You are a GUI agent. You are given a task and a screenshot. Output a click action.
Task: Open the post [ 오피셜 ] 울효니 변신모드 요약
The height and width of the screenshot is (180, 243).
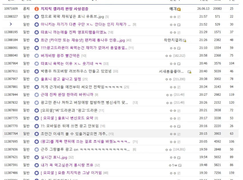point(67,118)
